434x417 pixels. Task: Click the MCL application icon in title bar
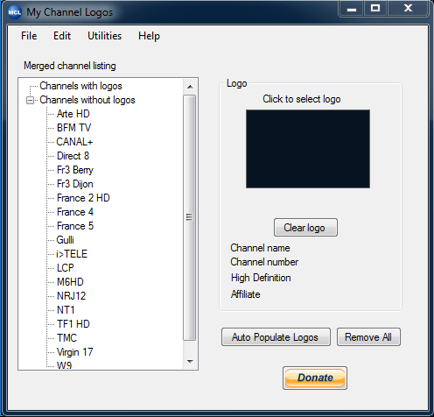[15, 12]
